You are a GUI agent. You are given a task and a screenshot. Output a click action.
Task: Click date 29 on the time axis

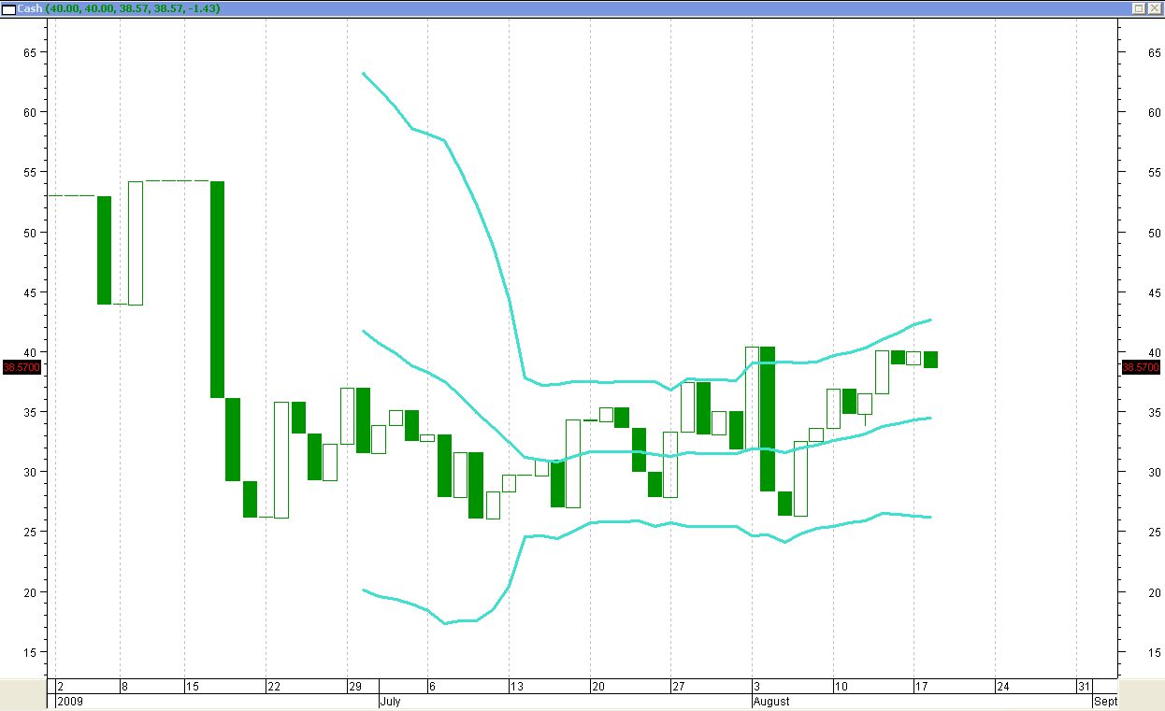[355, 686]
